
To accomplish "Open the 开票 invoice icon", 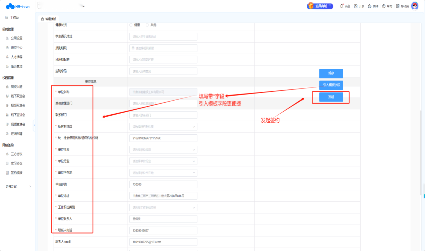I will [x=356, y=6].
